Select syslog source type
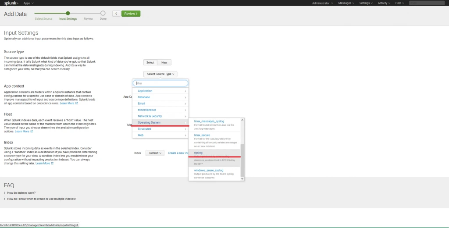449x228 pixels. (198, 153)
